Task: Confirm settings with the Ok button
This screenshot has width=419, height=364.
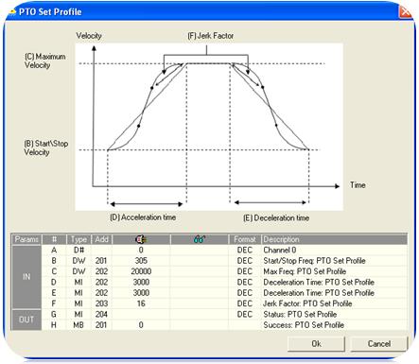Action: pos(316,343)
